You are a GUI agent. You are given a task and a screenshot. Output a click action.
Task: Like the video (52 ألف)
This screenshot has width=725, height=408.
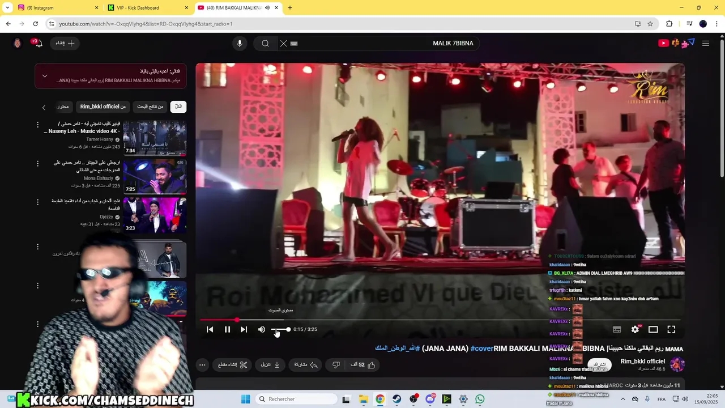tap(363, 365)
